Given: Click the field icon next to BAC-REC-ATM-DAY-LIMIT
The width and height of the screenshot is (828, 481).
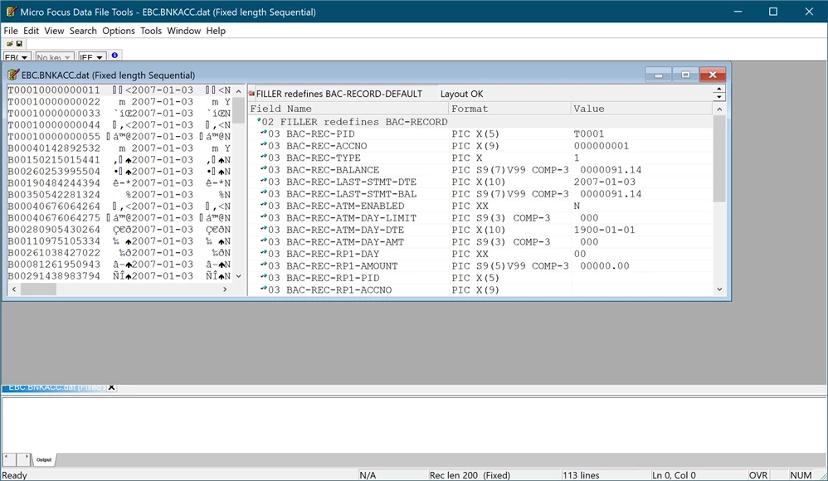Looking at the screenshot, I should 264,217.
